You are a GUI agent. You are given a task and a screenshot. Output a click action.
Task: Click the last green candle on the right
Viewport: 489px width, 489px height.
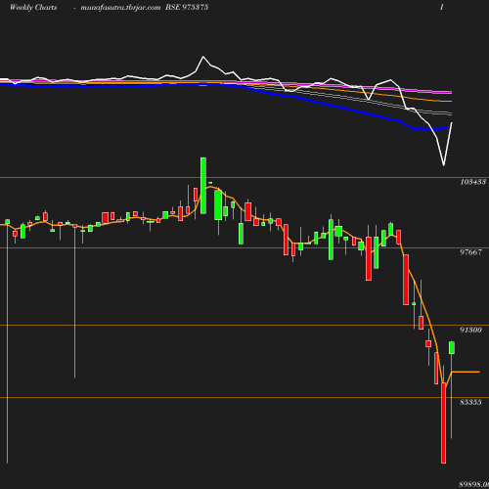(452, 348)
